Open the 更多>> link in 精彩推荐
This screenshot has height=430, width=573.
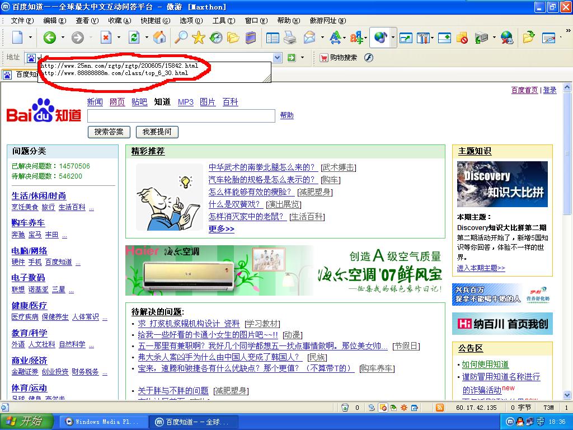click(221, 229)
